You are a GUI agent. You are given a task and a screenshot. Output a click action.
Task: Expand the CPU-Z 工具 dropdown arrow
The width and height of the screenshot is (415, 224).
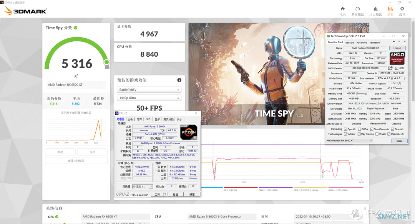coord(165,194)
